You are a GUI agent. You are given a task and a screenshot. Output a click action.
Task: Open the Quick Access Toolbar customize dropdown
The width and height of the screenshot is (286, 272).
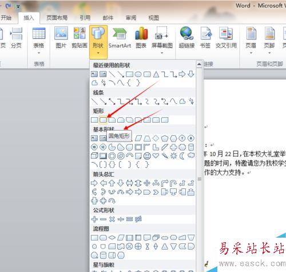coord(18,6)
